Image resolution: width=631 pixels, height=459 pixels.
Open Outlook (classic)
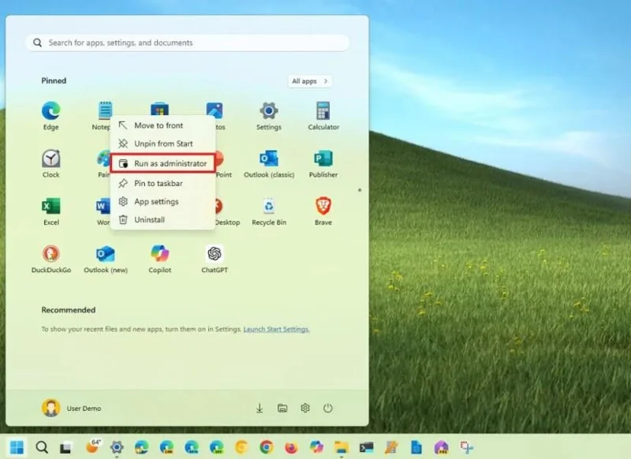coord(269,164)
